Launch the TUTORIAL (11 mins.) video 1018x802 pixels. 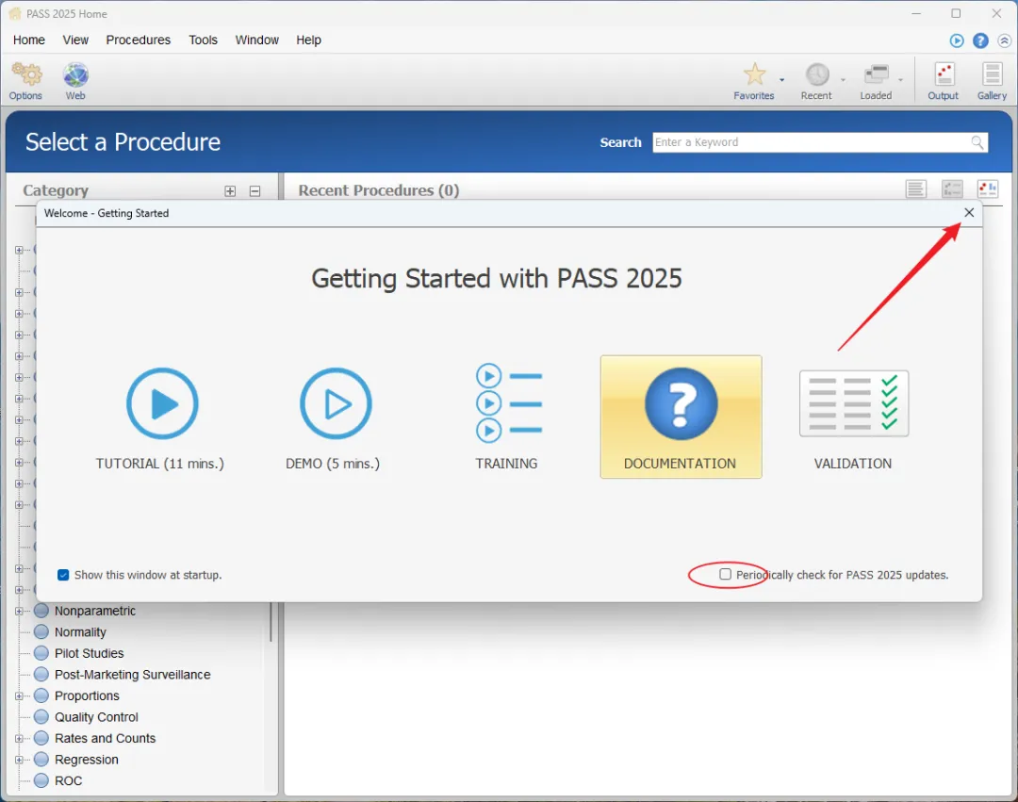point(162,403)
